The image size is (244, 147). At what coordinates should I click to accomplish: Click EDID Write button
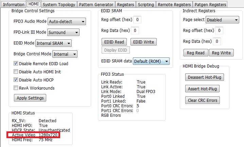pyautogui.click(x=143, y=42)
